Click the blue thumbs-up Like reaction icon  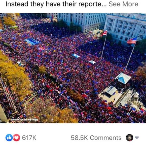[x=9, y=138]
